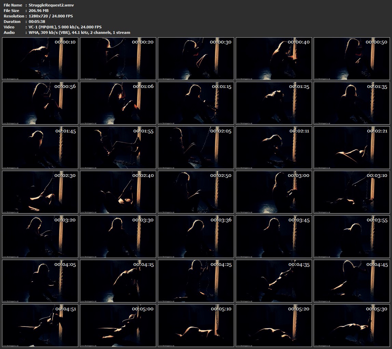
Task: Open the frame at timestamp 00:01:06
Action: coord(118,103)
